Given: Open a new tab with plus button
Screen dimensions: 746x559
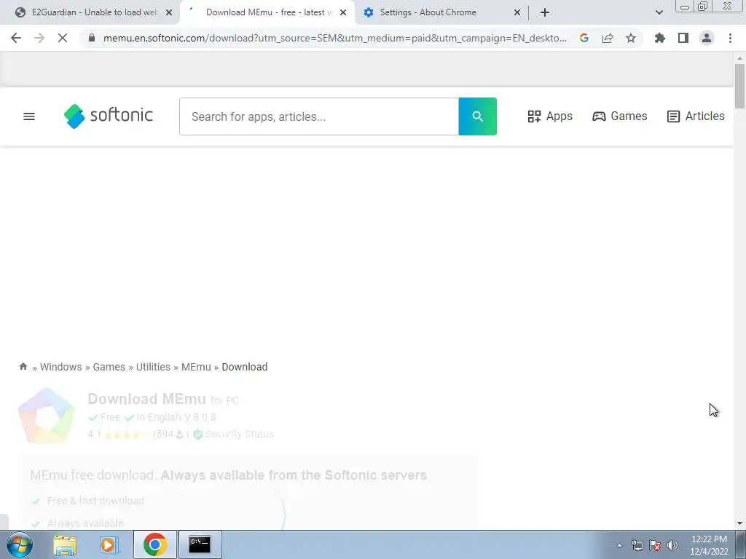Looking at the screenshot, I should [545, 12].
